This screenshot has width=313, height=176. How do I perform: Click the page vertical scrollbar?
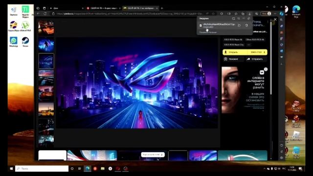[271, 58]
